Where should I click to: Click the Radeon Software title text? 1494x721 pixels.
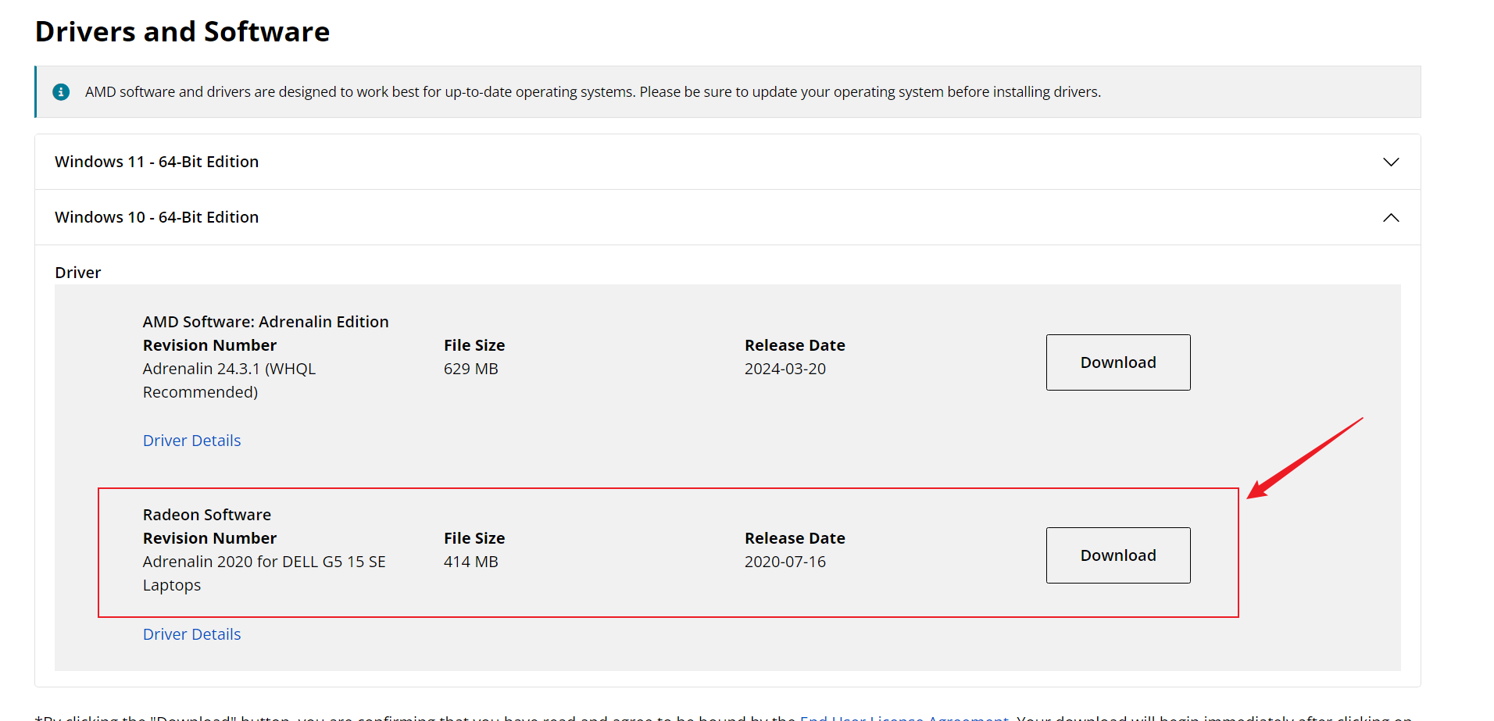pyautogui.click(x=206, y=515)
